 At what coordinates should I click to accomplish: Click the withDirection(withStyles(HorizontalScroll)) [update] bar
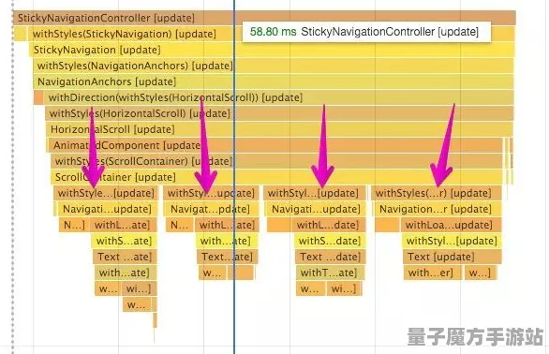(278, 97)
